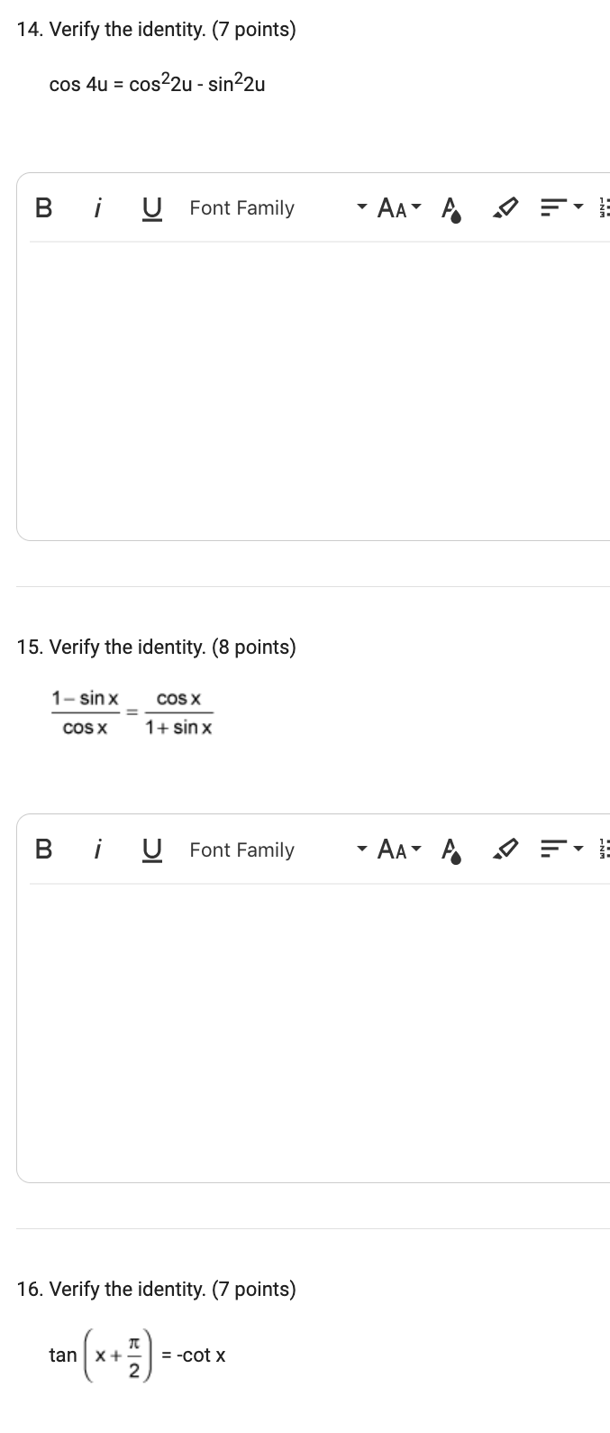Select the text color tool for question 14
The width and height of the screenshot is (610, 1433).
[x=451, y=208]
